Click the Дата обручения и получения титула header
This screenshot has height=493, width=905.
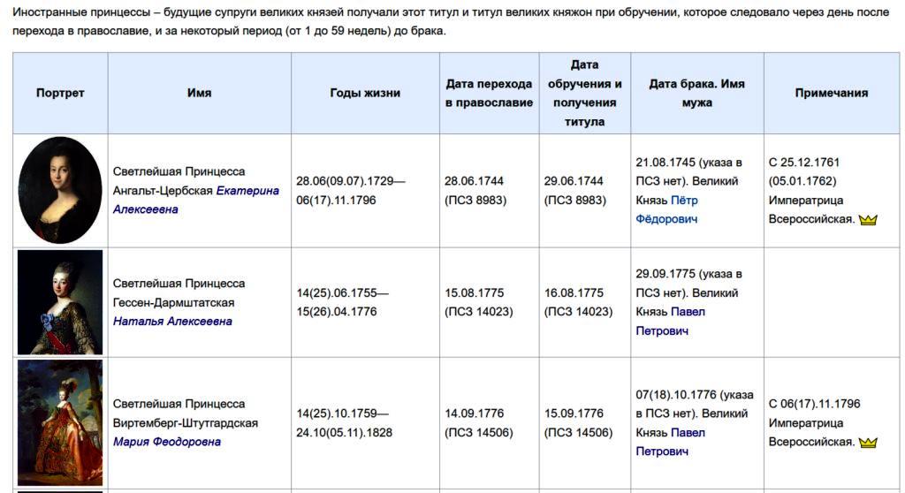[584, 93]
